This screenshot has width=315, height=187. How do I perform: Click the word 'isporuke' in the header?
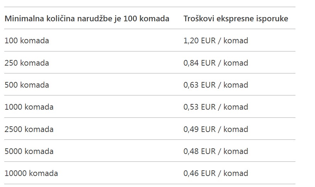[272, 18]
